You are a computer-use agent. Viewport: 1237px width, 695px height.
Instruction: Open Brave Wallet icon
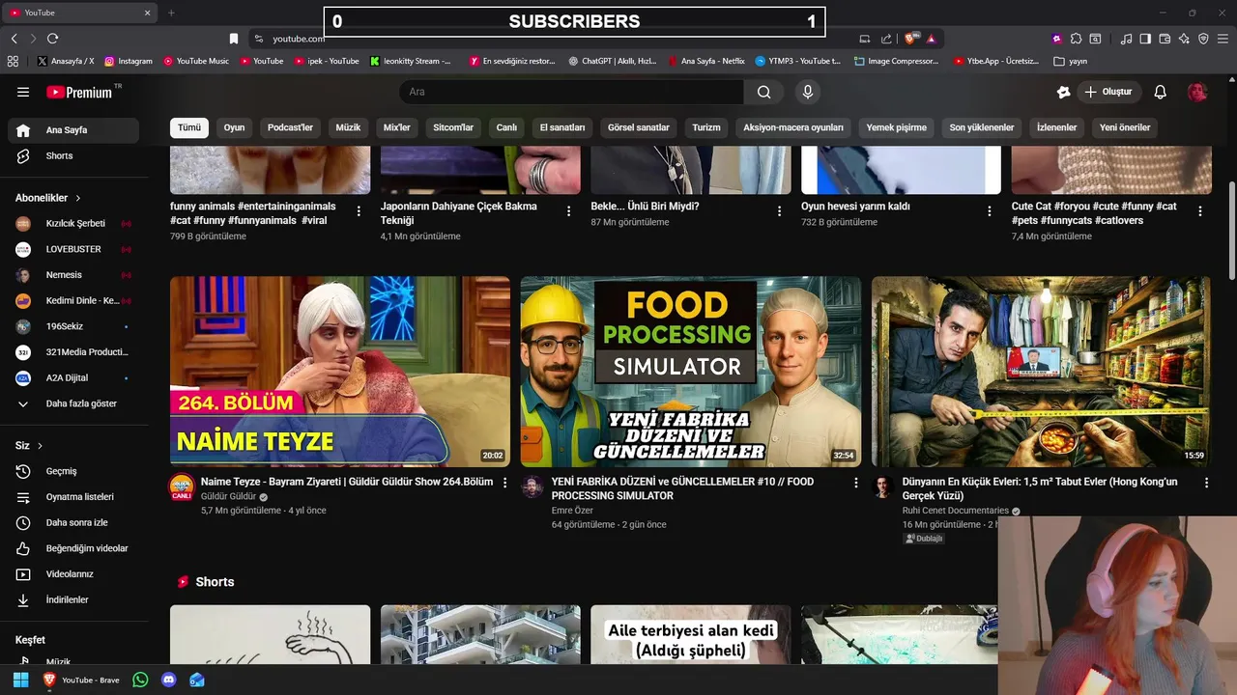1165,39
